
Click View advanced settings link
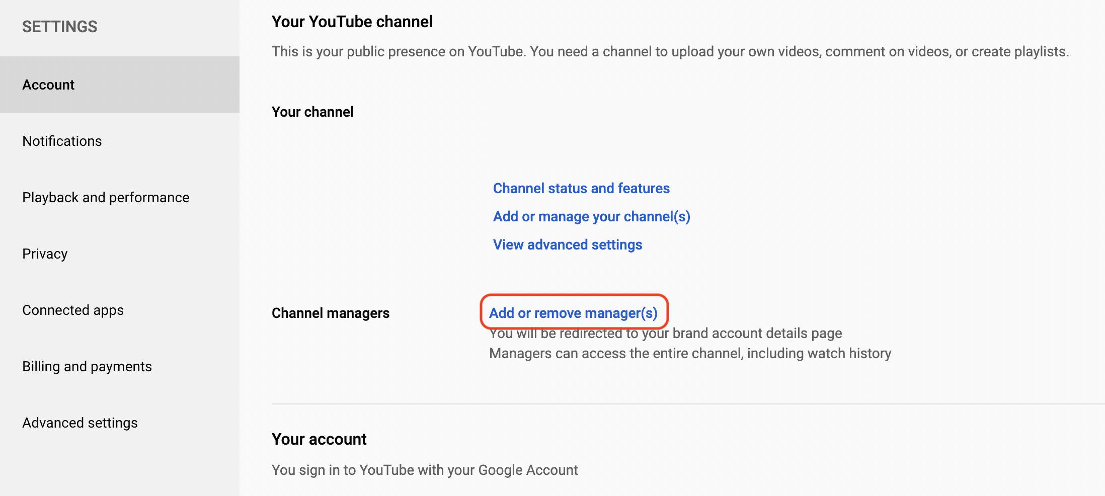(x=568, y=244)
